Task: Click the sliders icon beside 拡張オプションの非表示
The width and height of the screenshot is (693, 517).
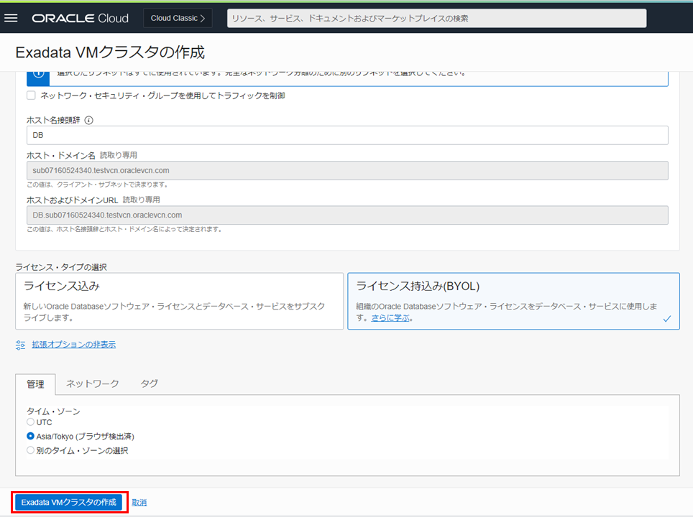Action: click(x=20, y=345)
